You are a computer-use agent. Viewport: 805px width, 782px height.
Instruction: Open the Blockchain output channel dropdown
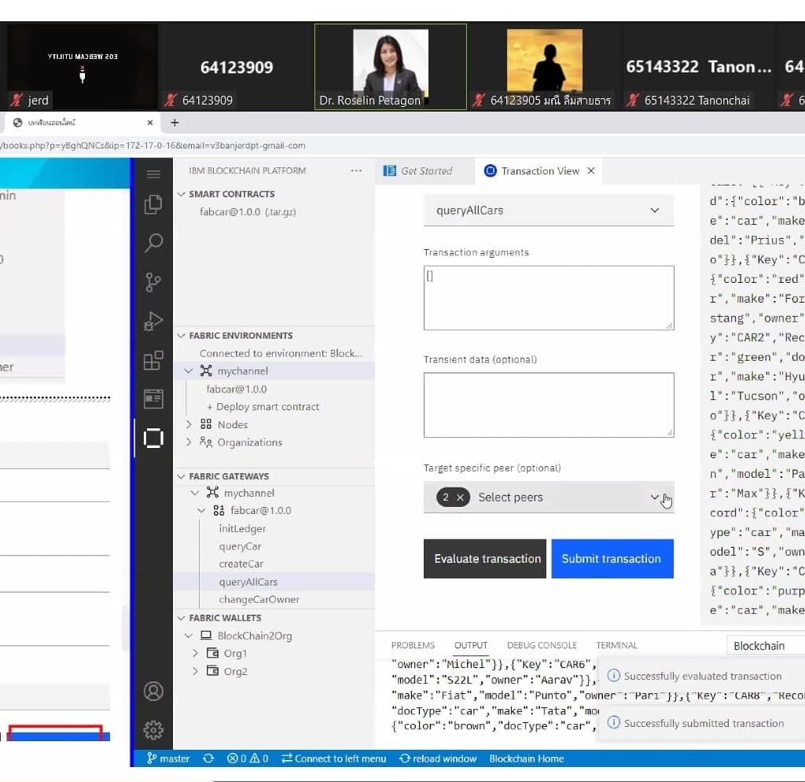[x=766, y=645]
